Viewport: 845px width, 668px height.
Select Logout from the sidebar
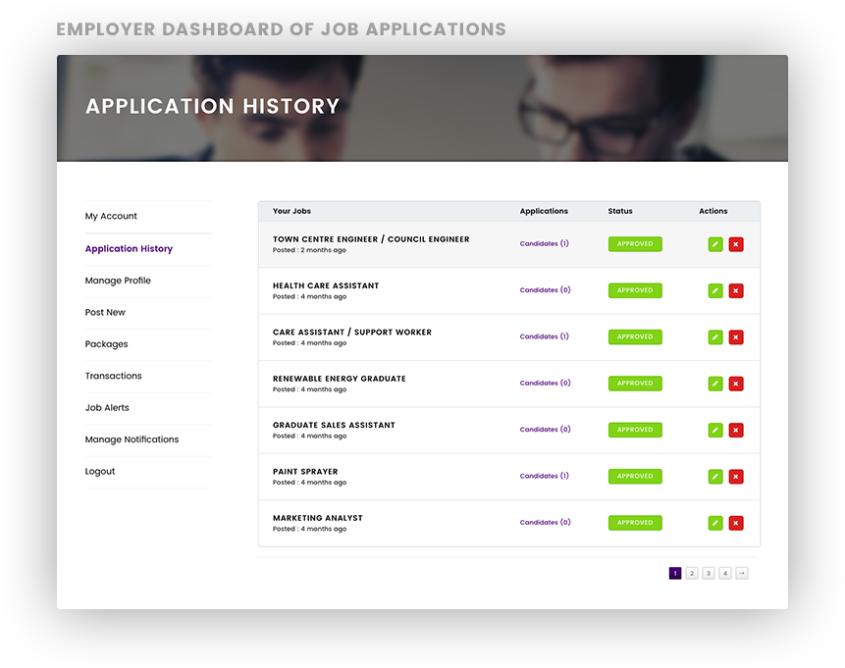(99, 471)
